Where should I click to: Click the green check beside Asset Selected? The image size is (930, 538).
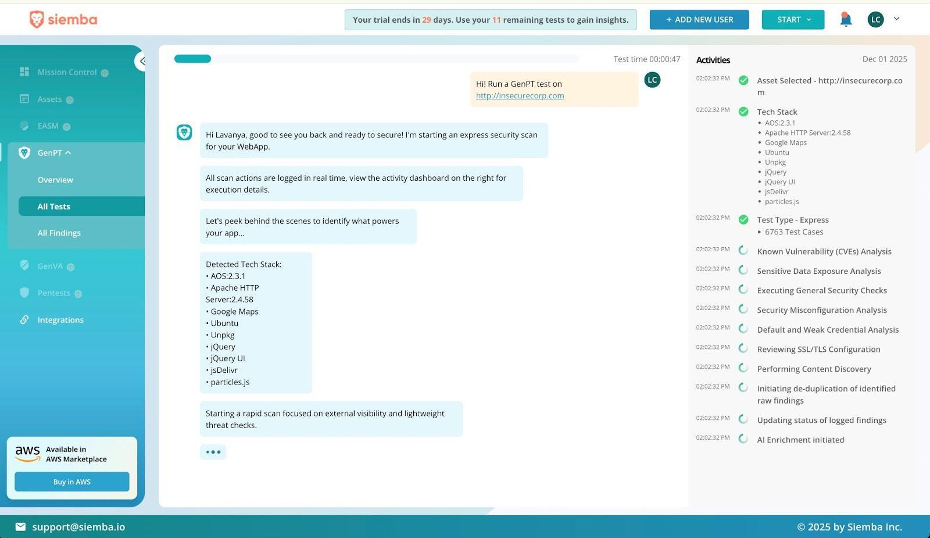pos(743,80)
